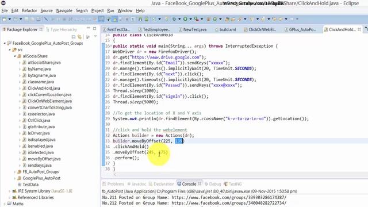Expand the GooglePlus_AutoPost package
The image size is (368, 207).
[14, 178]
